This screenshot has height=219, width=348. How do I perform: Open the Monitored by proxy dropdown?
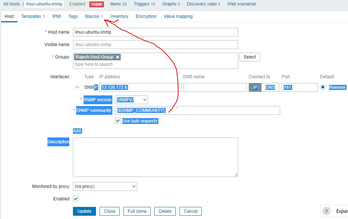point(105,186)
